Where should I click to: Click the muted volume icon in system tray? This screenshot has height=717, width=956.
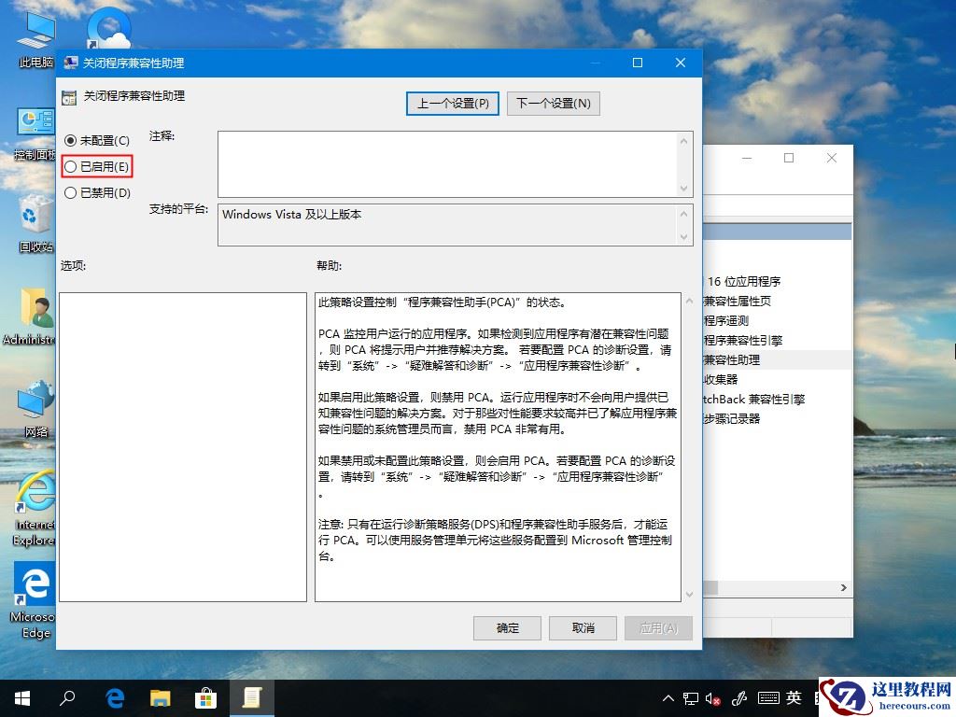coord(711,697)
